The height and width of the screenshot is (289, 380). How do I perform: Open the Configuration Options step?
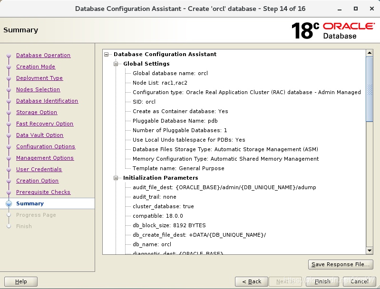click(46, 146)
